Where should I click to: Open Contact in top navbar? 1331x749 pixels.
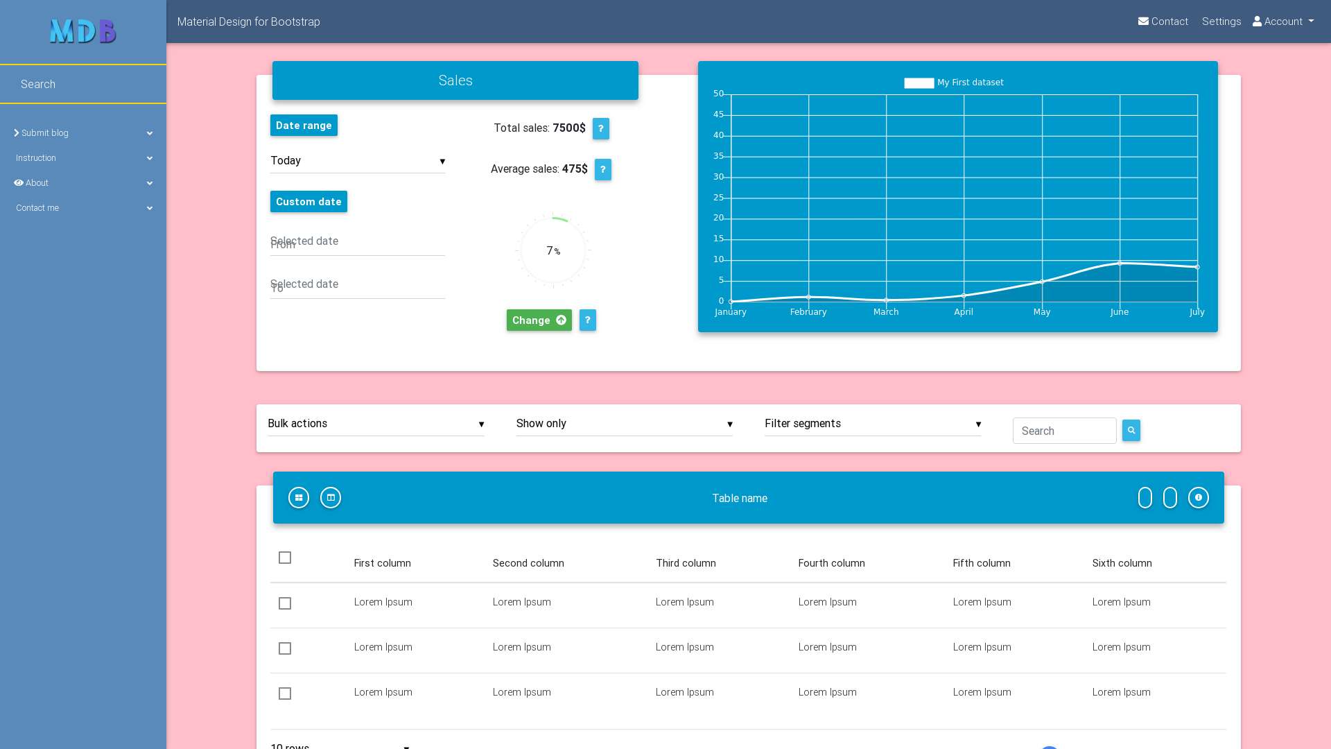pos(1163,21)
